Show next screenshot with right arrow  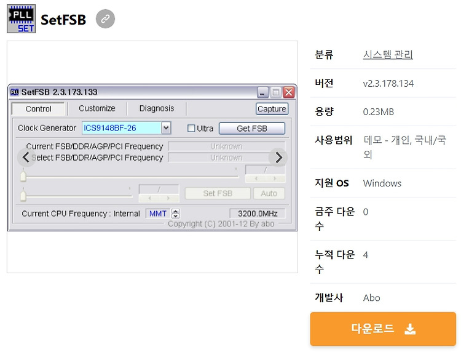click(x=278, y=158)
